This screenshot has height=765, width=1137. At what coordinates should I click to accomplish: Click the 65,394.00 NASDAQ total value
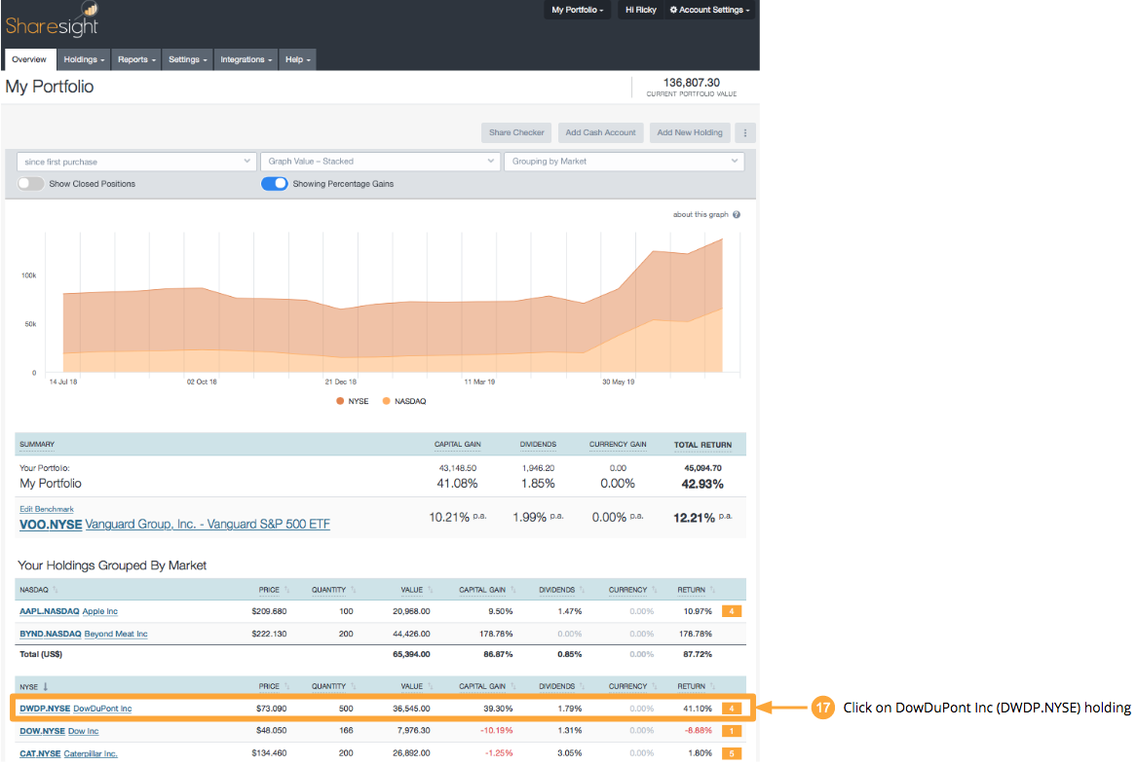(x=411, y=654)
